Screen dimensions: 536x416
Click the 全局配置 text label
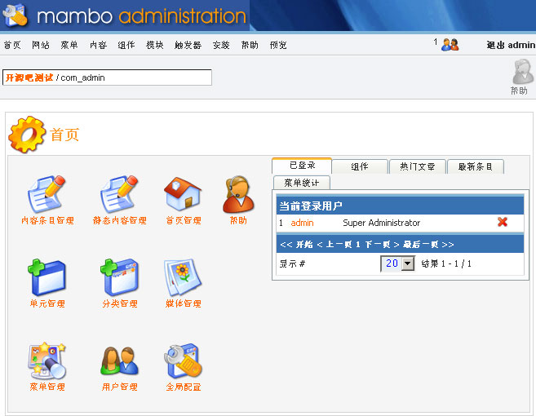click(x=184, y=387)
